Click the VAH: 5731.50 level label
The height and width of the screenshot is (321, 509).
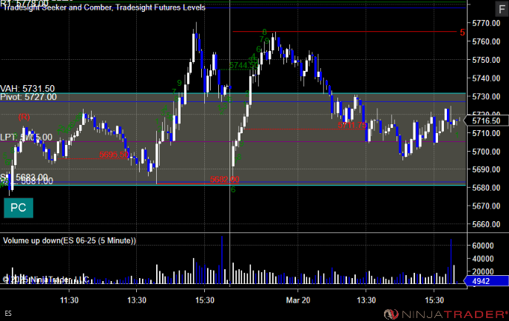(27, 89)
